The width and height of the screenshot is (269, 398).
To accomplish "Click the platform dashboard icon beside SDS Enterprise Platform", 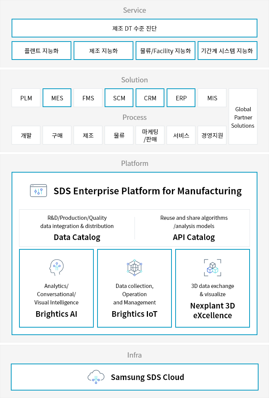I will pyautogui.click(x=38, y=191).
